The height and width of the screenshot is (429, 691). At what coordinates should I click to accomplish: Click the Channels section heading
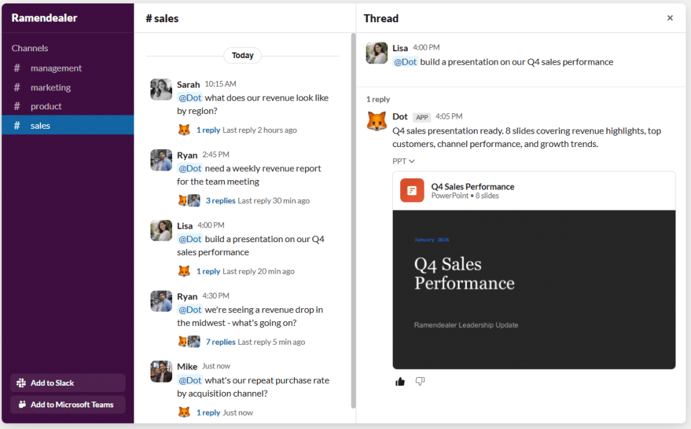click(x=30, y=48)
